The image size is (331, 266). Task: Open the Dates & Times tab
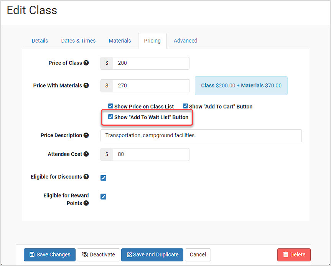coord(78,41)
